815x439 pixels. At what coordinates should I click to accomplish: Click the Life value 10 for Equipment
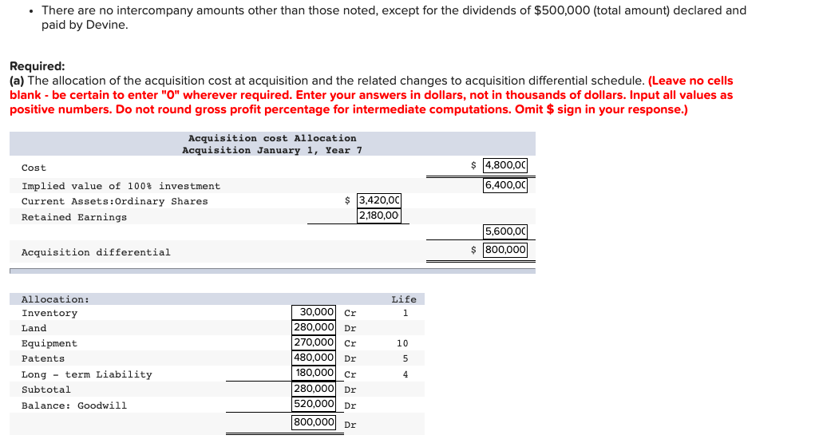pos(402,343)
